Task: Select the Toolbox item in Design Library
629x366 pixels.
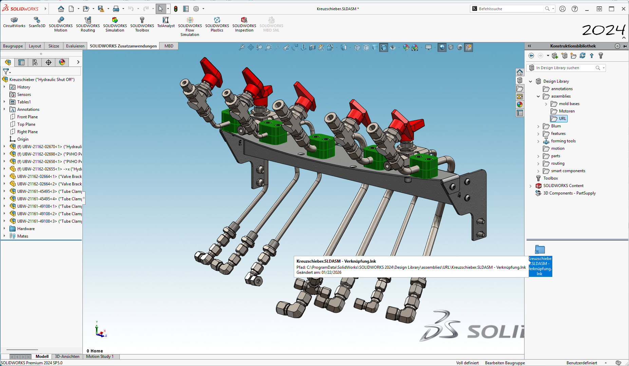Action: (550, 178)
